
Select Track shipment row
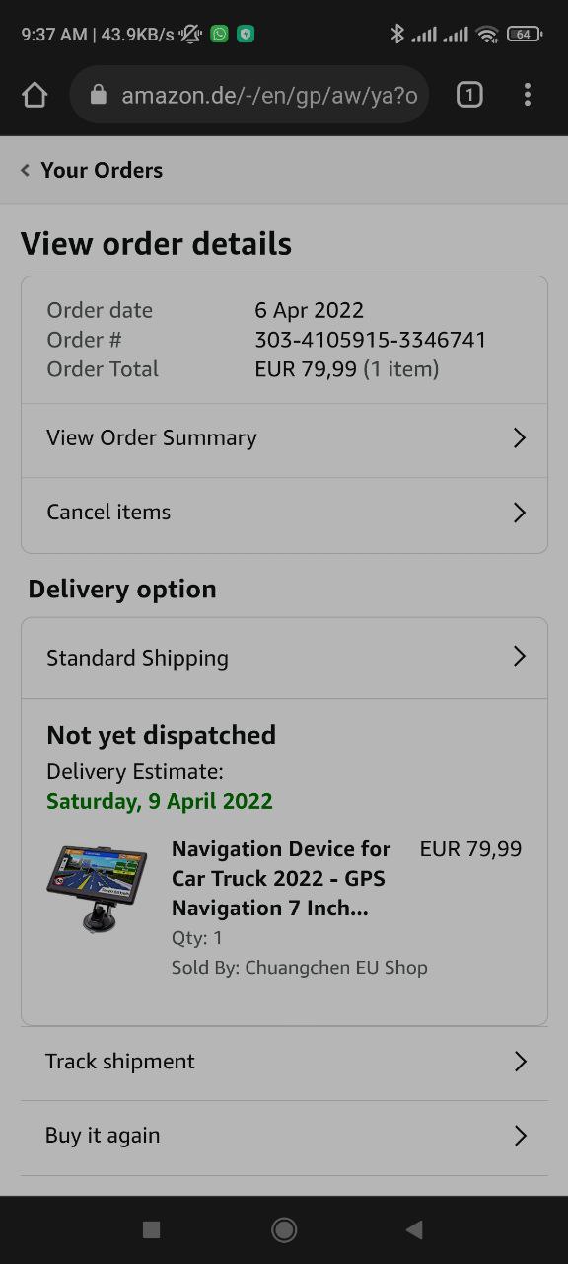284,1063
